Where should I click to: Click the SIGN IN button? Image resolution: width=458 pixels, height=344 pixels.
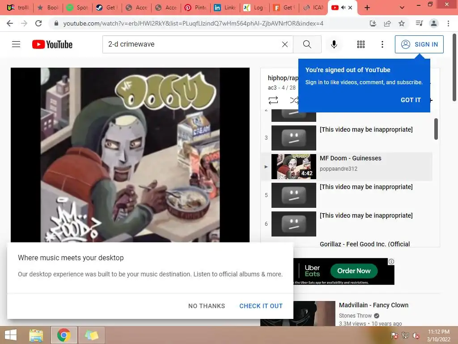tap(419, 44)
